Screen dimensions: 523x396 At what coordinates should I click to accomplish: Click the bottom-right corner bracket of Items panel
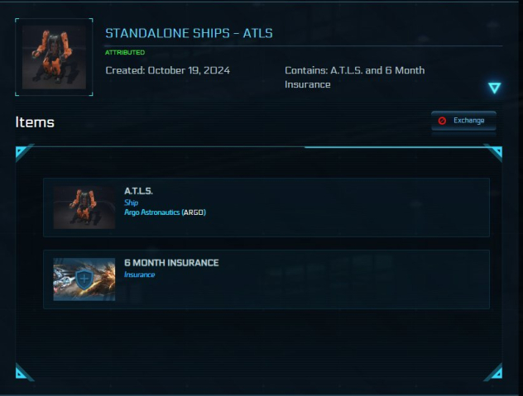(494, 373)
